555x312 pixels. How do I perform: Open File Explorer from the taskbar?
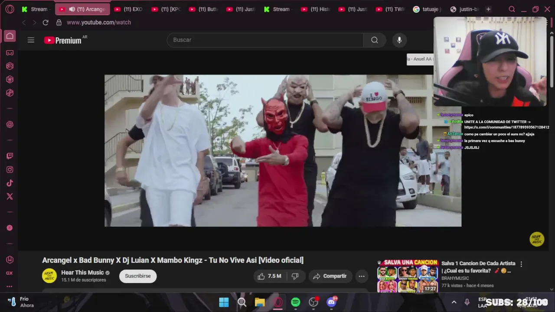point(260,302)
